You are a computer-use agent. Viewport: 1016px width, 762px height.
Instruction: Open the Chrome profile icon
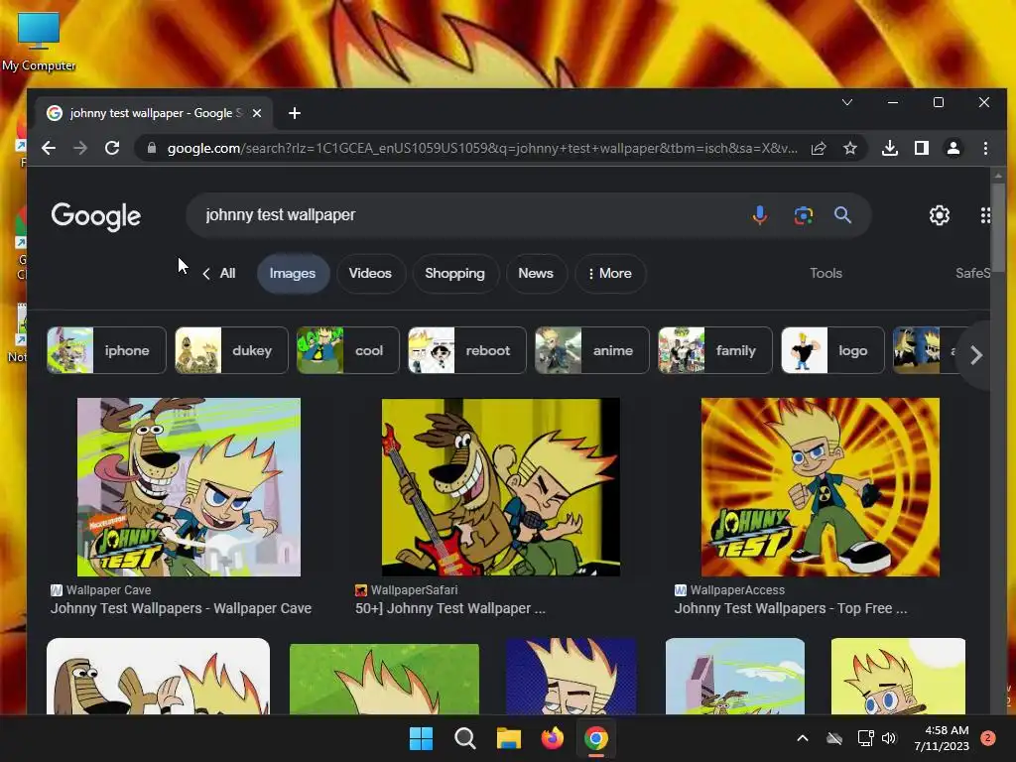953,149
